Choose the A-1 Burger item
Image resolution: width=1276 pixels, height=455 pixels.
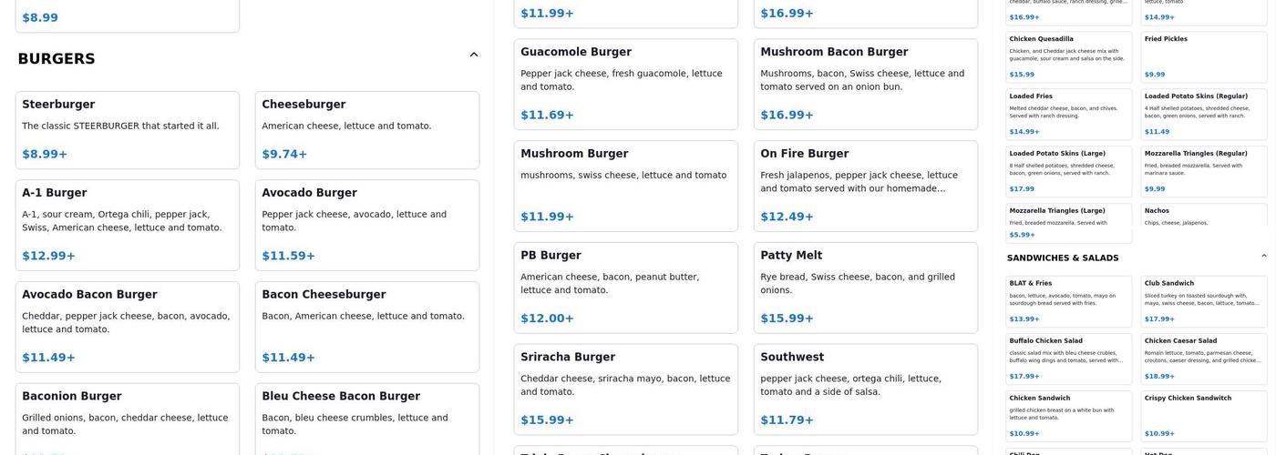click(x=127, y=225)
